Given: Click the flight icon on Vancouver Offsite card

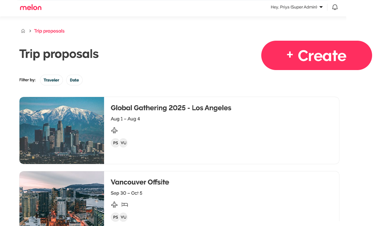Looking at the screenshot, I should [x=114, y=205].
